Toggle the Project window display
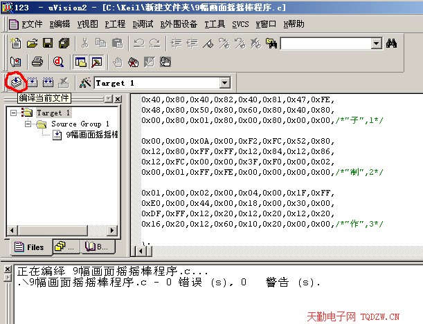The image size is (423, 324). (x=80, y=62)
